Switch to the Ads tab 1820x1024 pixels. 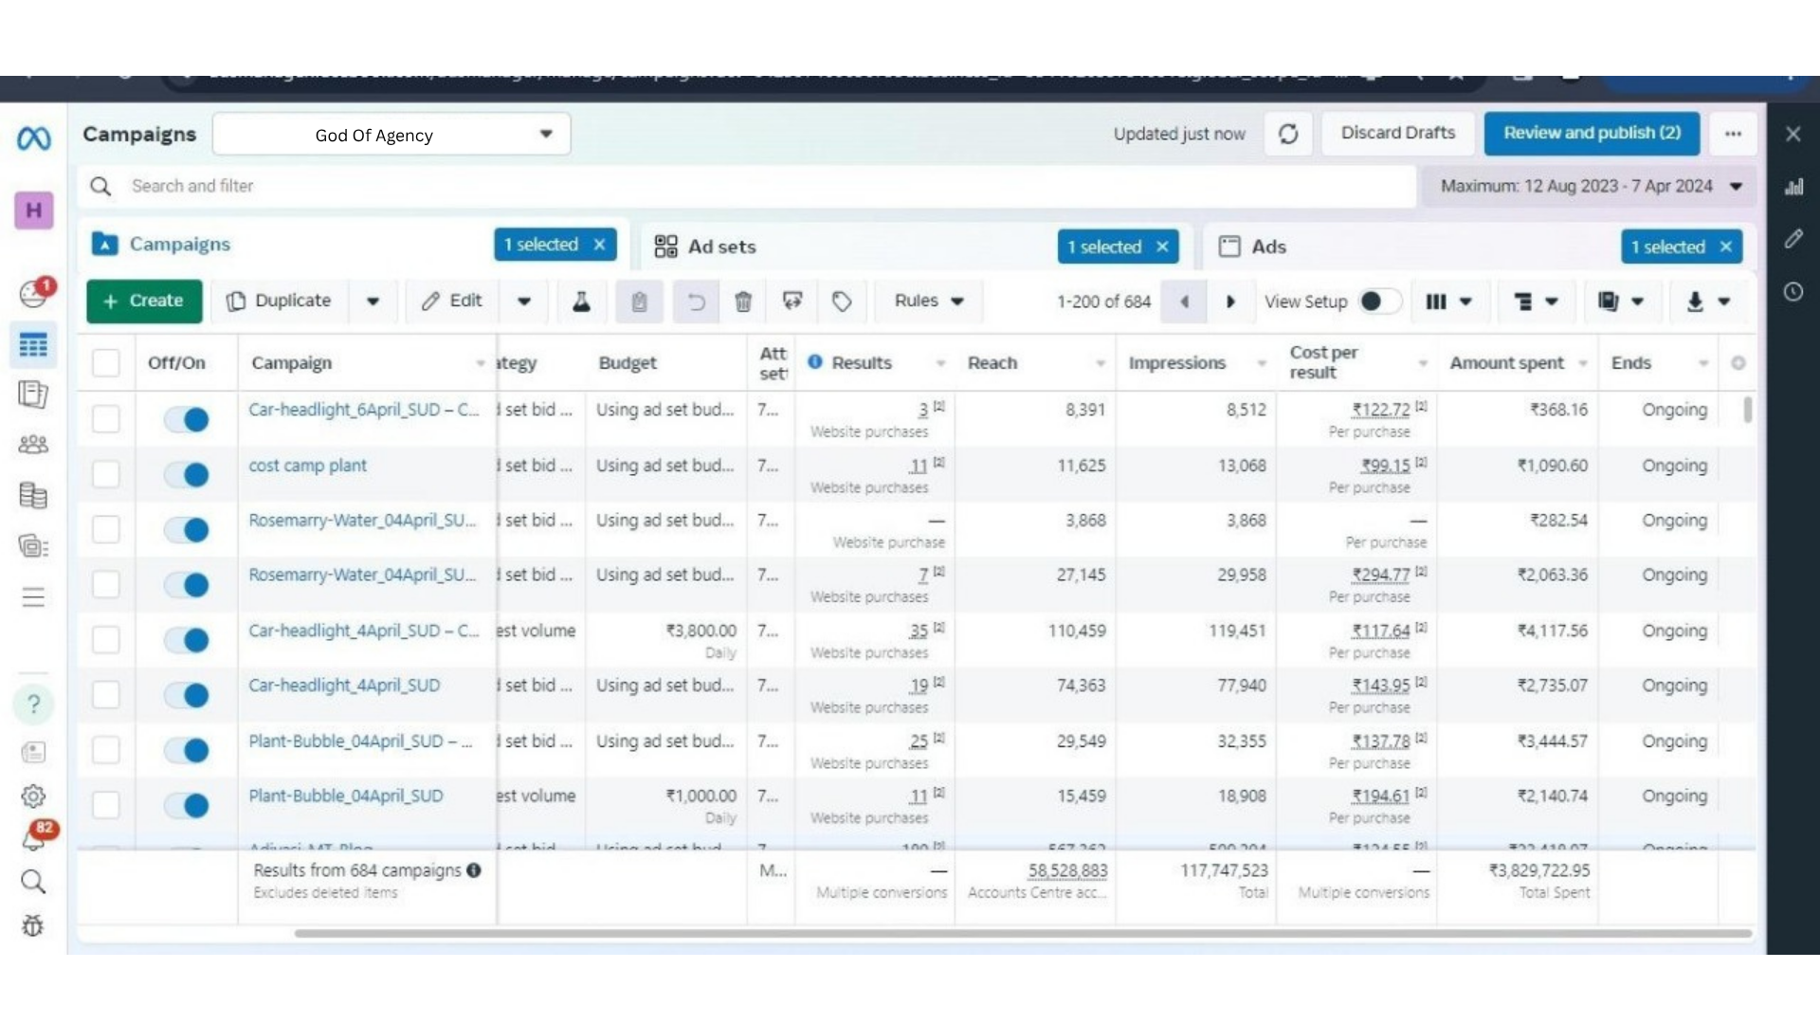point(1267,247)
